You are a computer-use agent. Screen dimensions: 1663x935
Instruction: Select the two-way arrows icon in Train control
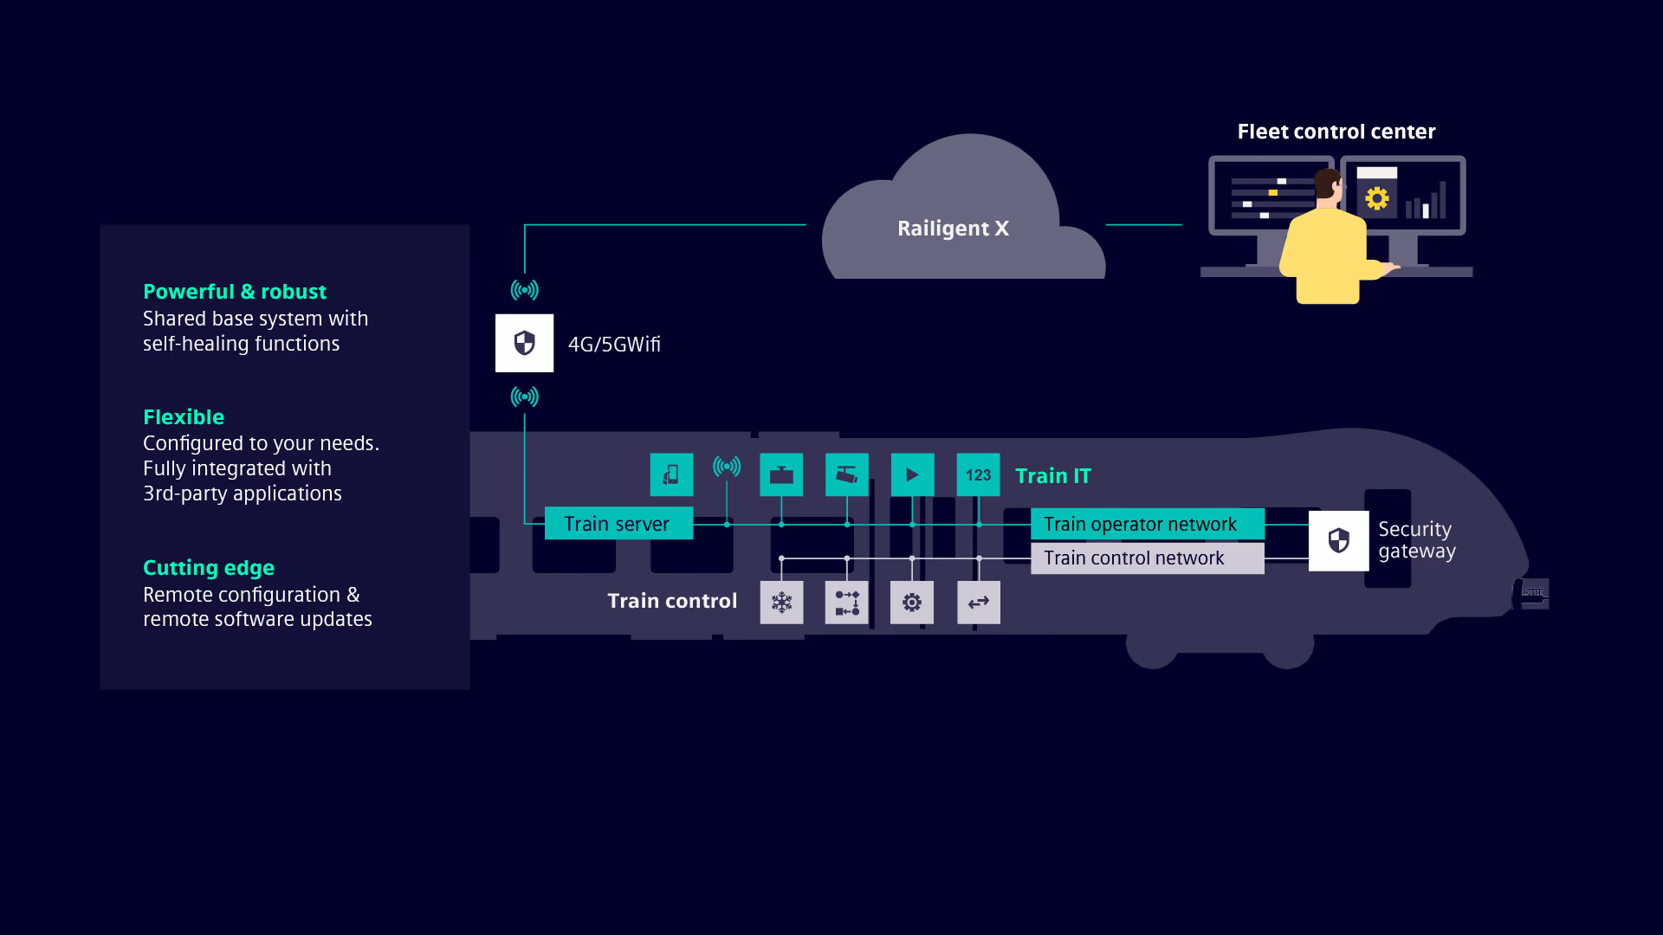coord(978,603)
